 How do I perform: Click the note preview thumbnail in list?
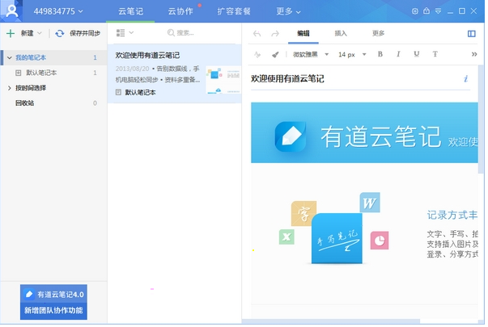(223, 80)
